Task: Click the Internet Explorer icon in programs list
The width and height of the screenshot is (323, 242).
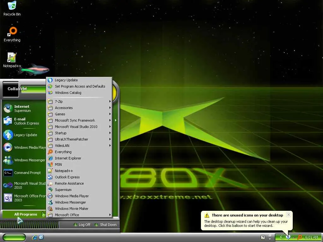Action: (50, 158)
